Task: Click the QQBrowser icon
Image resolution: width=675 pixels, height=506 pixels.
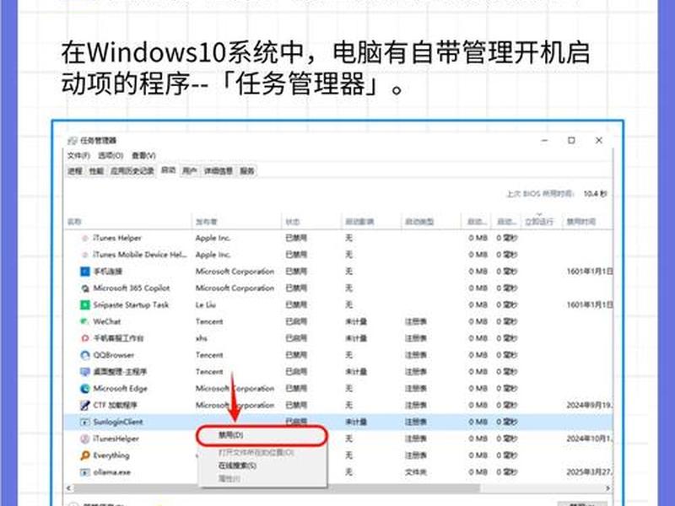Action: click(85, 355)
